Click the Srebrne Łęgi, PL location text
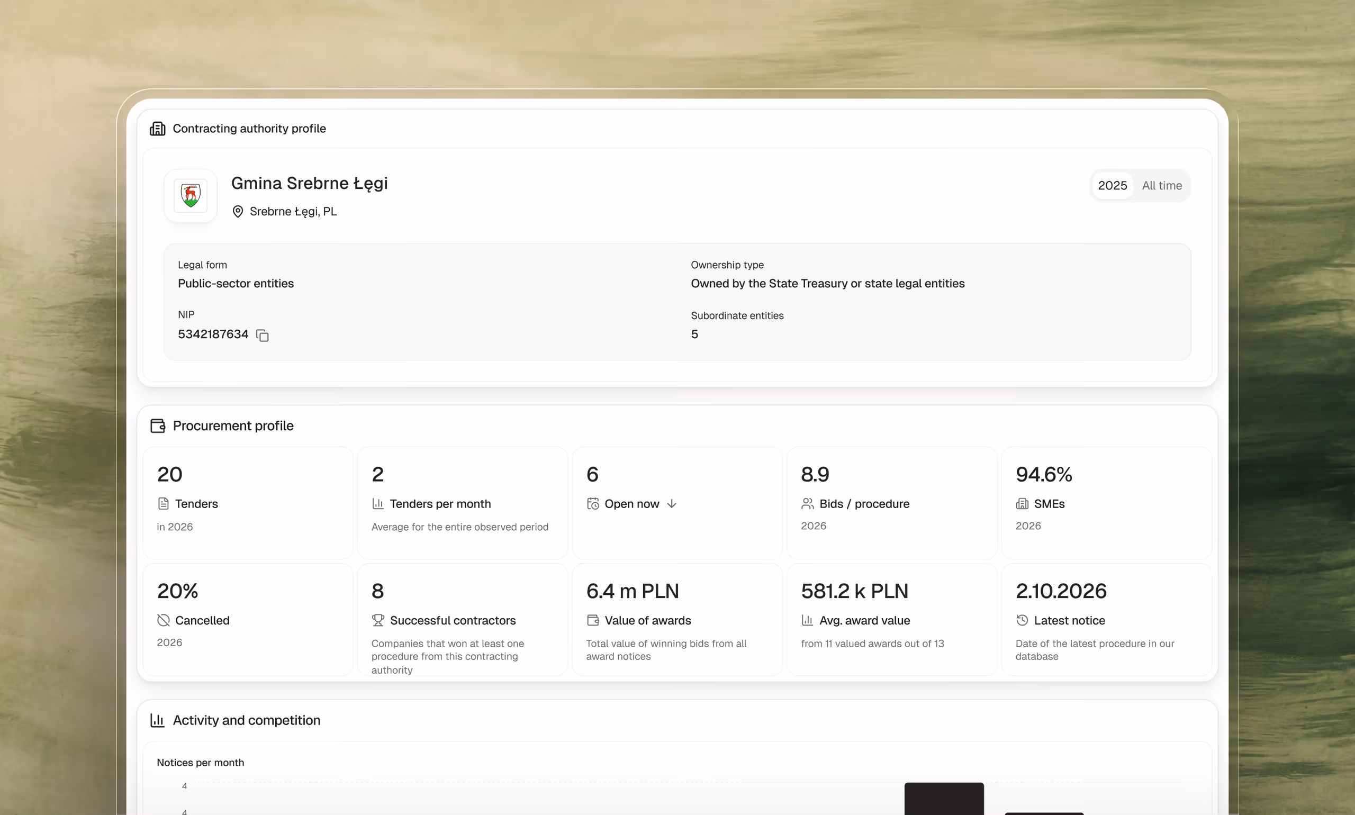 coord(293,212)
